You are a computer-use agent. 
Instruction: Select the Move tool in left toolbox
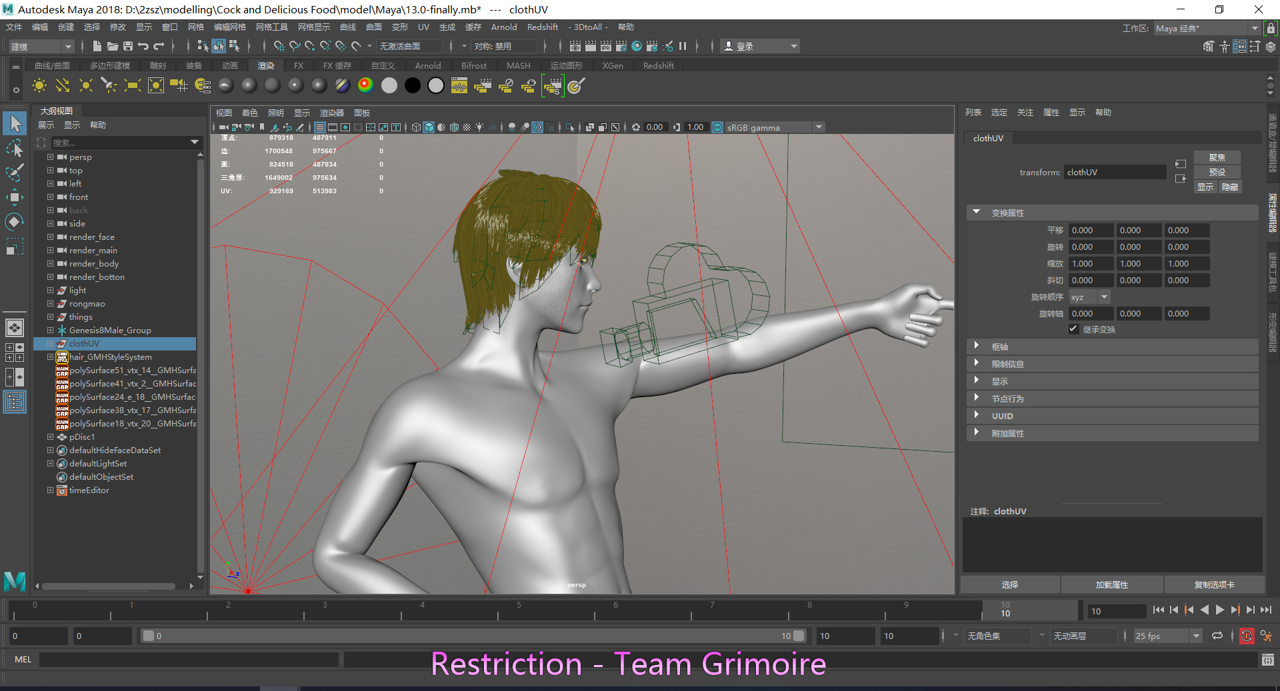click(x=15, y=197)
